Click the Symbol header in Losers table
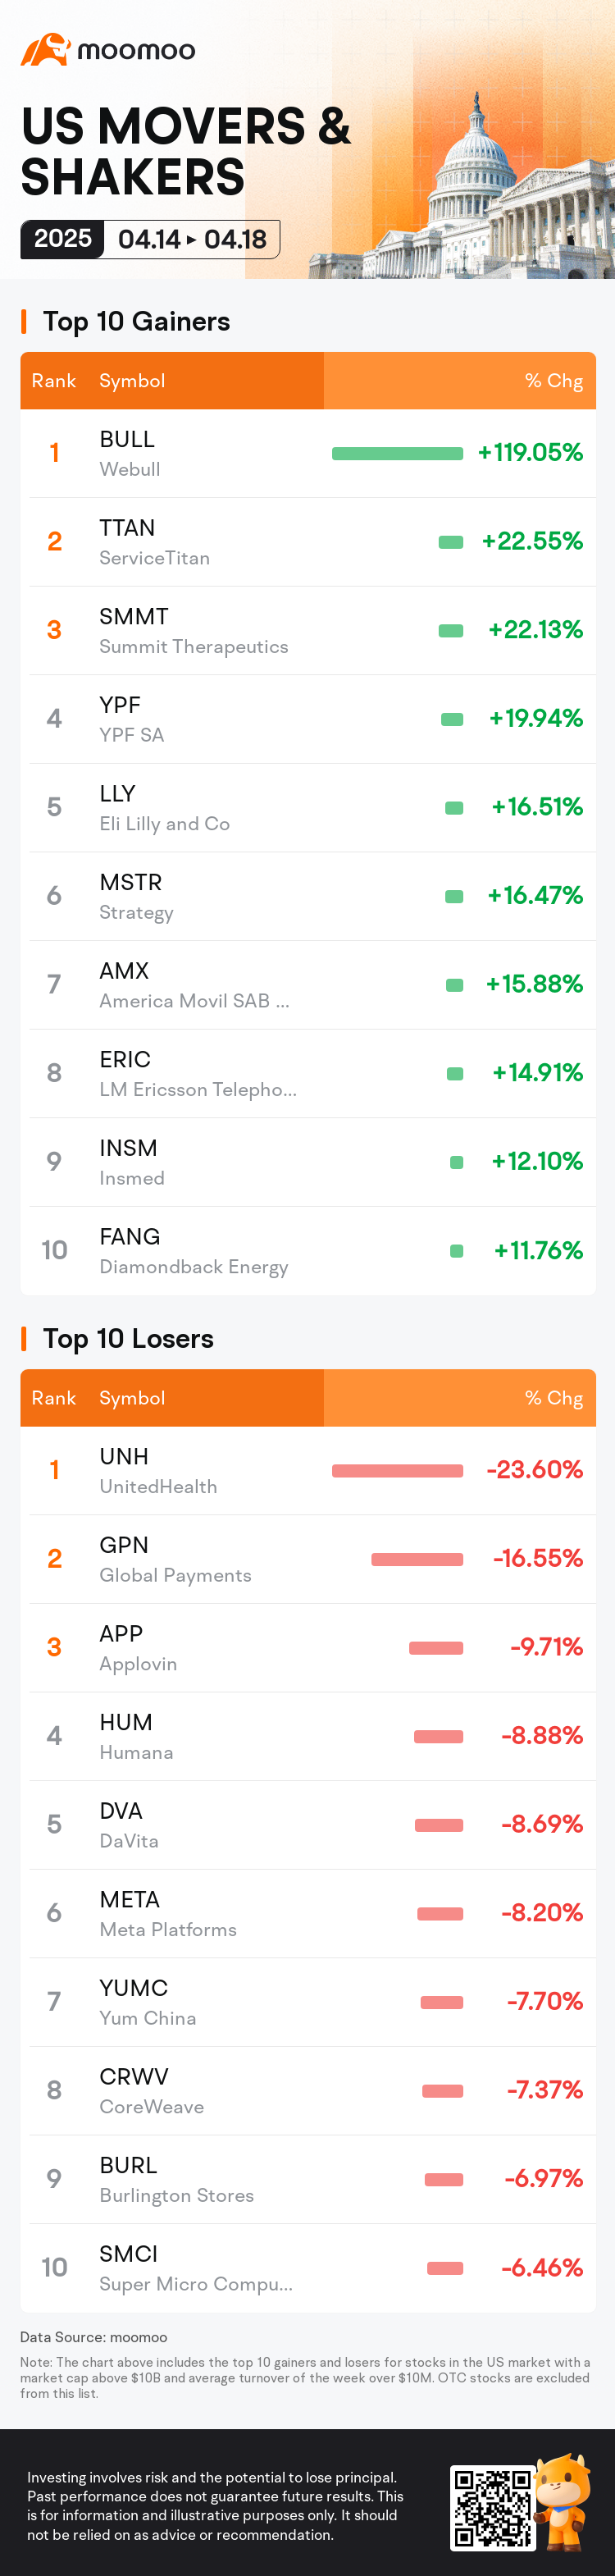This screenshot has height=2576, width=615. (132, 1398)
